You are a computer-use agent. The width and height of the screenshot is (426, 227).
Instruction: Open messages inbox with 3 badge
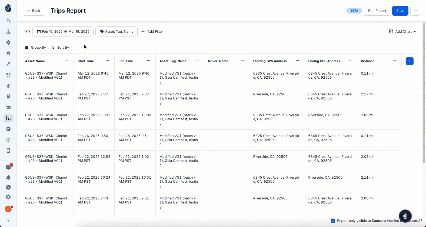(8, 168)
